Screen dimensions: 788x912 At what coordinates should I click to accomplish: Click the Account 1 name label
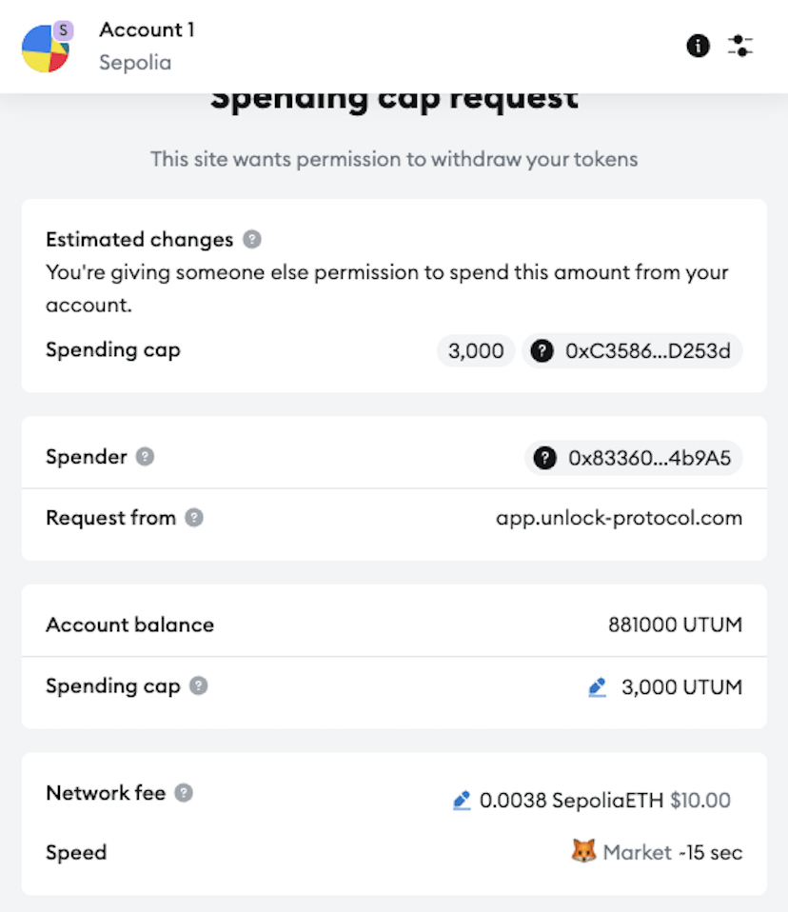[147, 30]
